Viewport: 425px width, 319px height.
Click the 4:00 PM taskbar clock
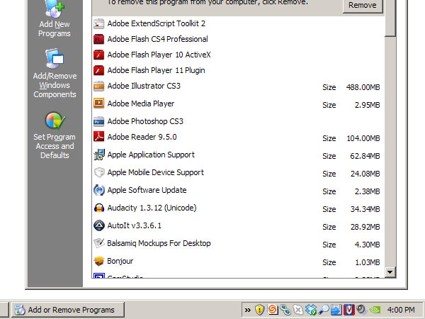click(401, 310)
